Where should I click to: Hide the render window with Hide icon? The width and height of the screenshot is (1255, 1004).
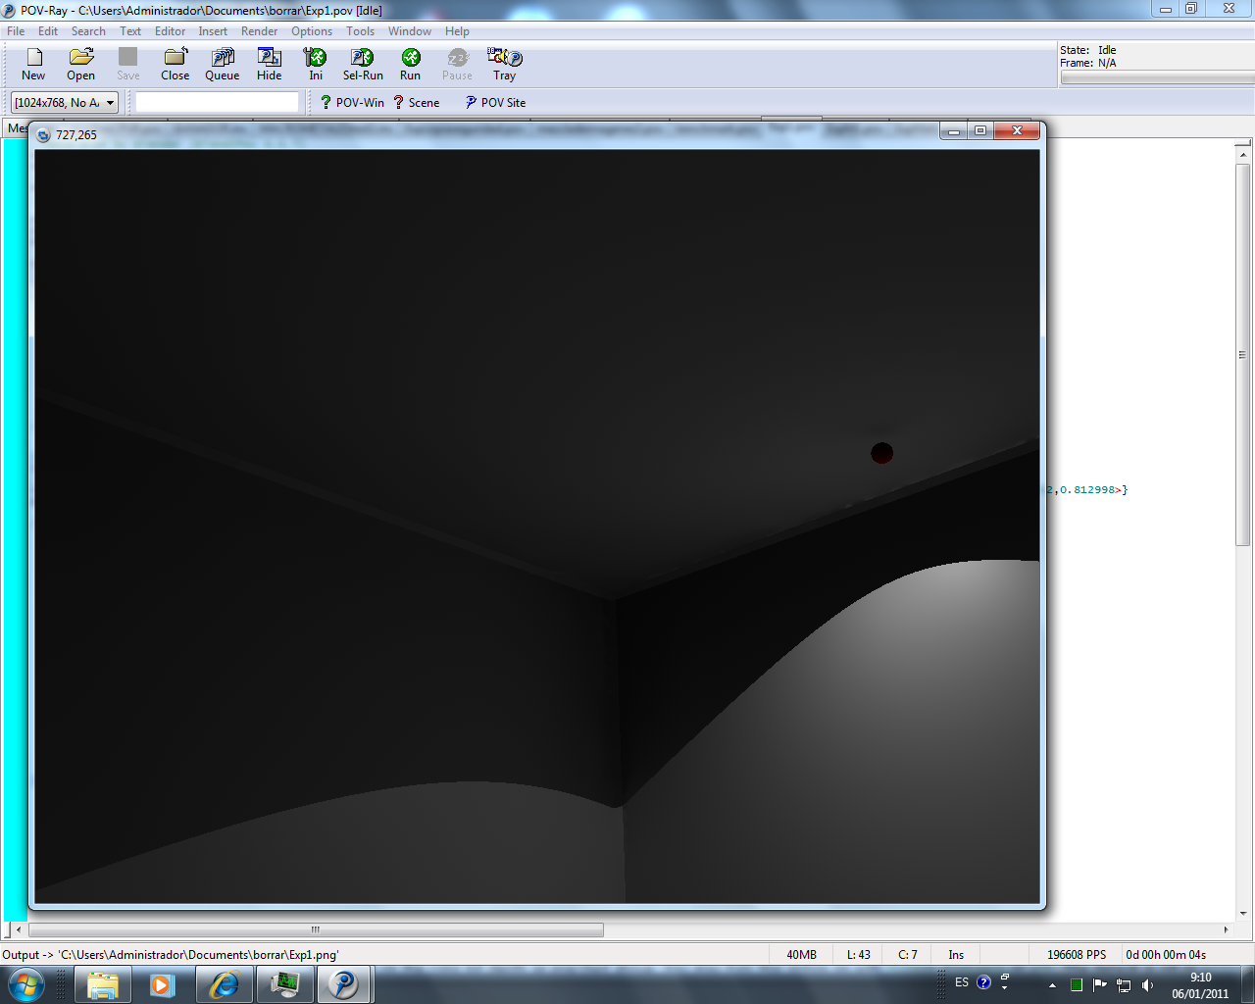point(269,65)
